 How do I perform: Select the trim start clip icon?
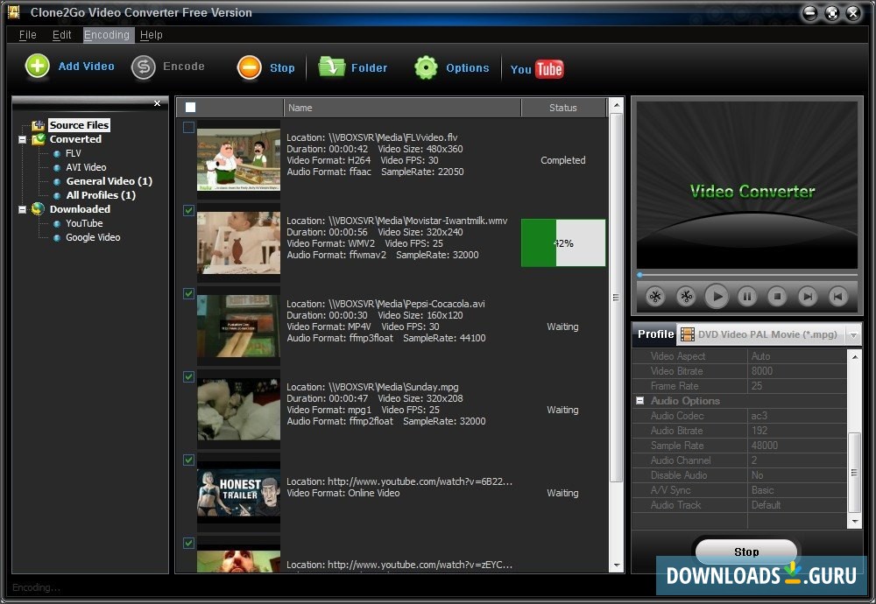(x=655, y=297)
